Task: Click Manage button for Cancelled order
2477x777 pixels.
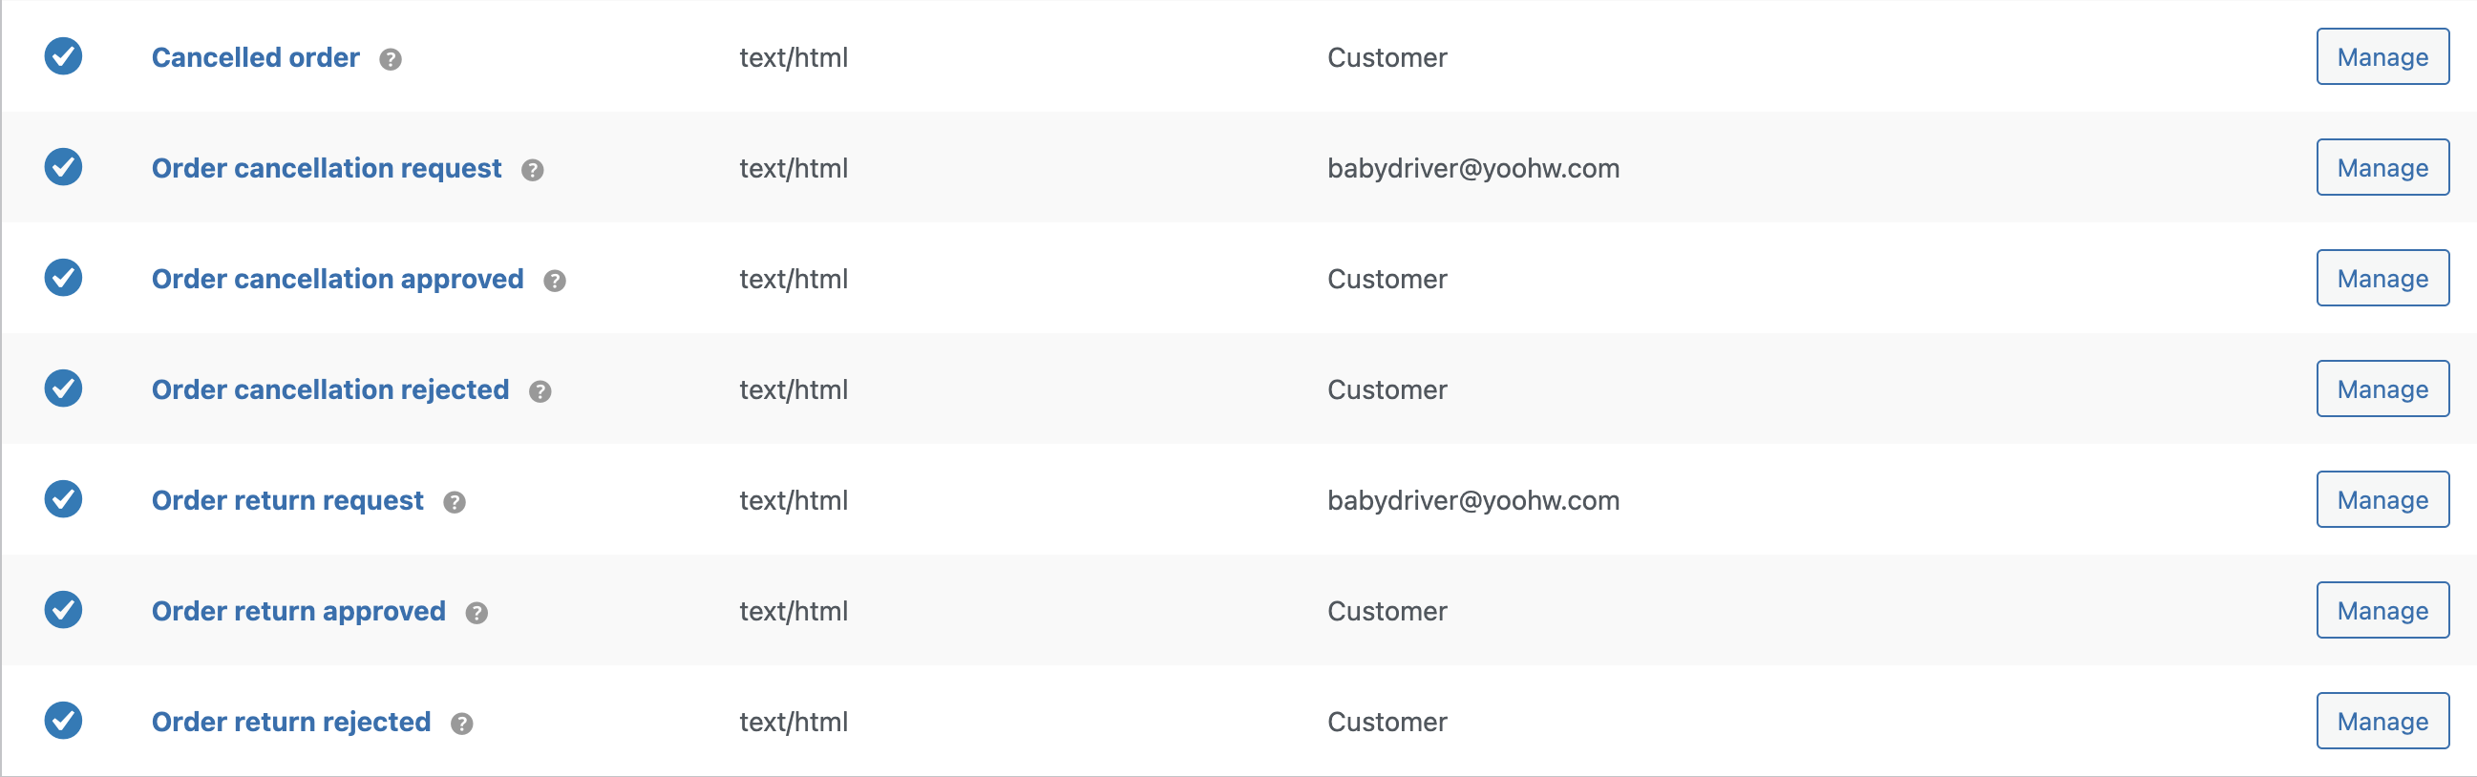Action: [2382, 56]
